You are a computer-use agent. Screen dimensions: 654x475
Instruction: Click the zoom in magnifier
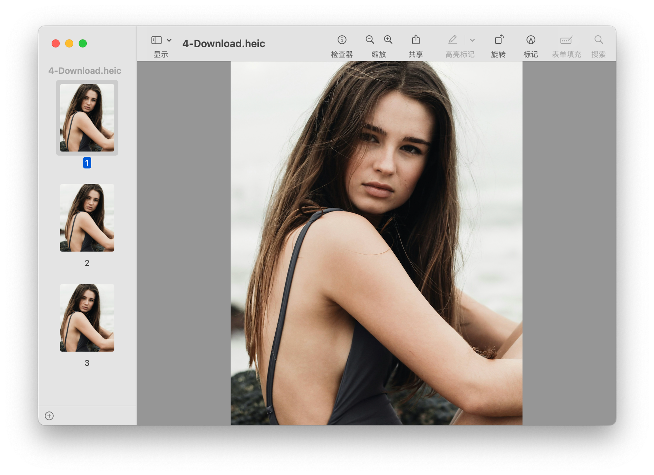click(x=388, y=40)
